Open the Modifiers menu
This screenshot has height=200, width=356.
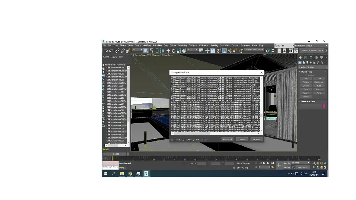(147, 46)
